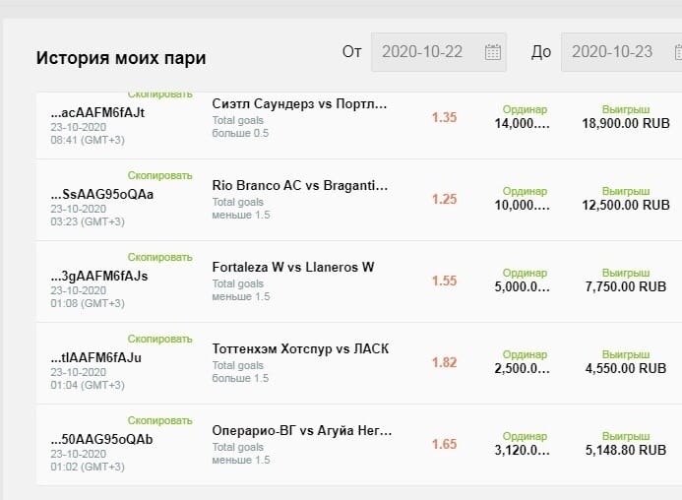Click odds value 1.82
This screenshot has width=682, height=500.
[444, 362]
